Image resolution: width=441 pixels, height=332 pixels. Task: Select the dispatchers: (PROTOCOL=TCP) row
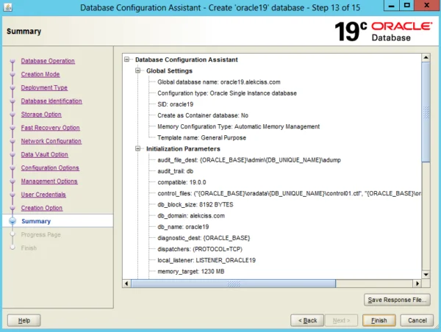(200, 249)
